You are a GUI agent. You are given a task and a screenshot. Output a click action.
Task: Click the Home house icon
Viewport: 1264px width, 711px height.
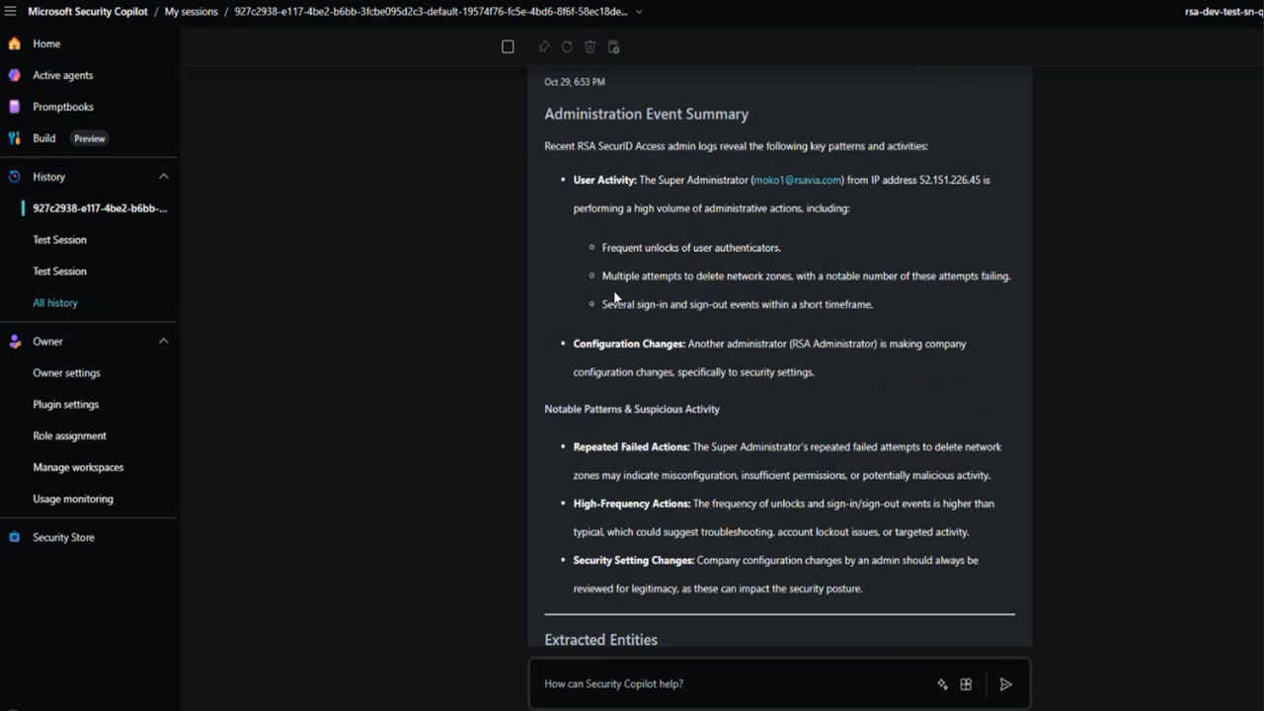(14, 43)
